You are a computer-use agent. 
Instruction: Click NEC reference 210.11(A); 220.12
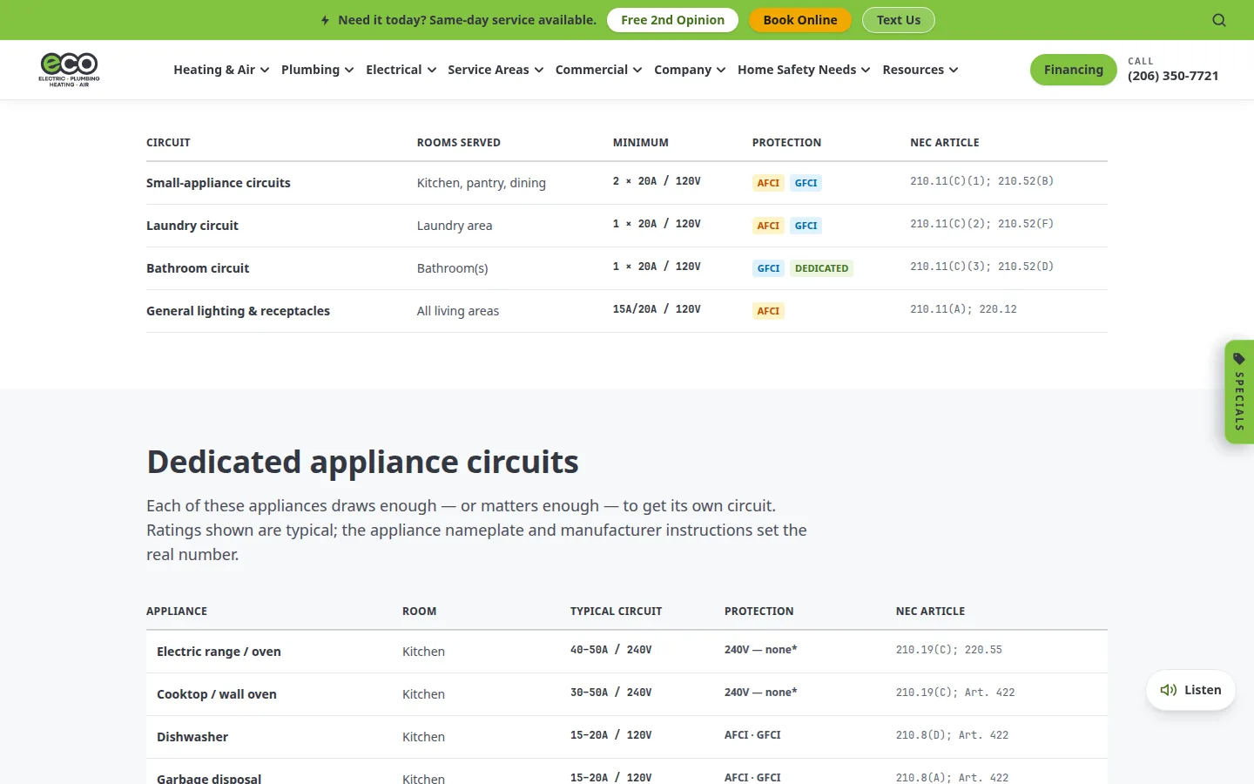click(963, 309)
